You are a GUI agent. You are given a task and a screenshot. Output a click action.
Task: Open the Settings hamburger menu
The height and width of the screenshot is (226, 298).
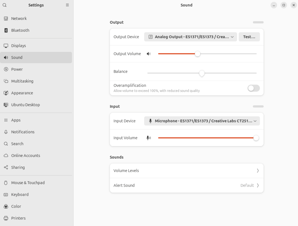[67, 5]
